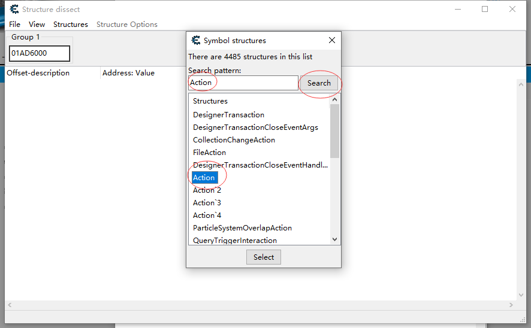Maximize the Structure dissect window
This screenshot has width=531, height=328.
(x=485, y=9)
